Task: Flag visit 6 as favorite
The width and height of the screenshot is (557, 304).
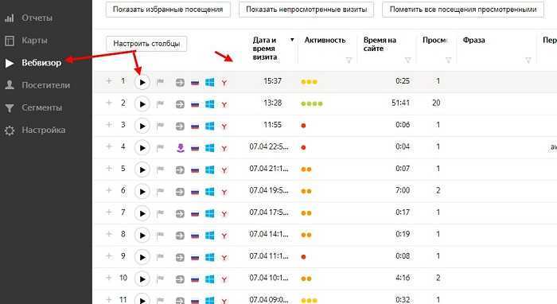Action: [160, 192]
